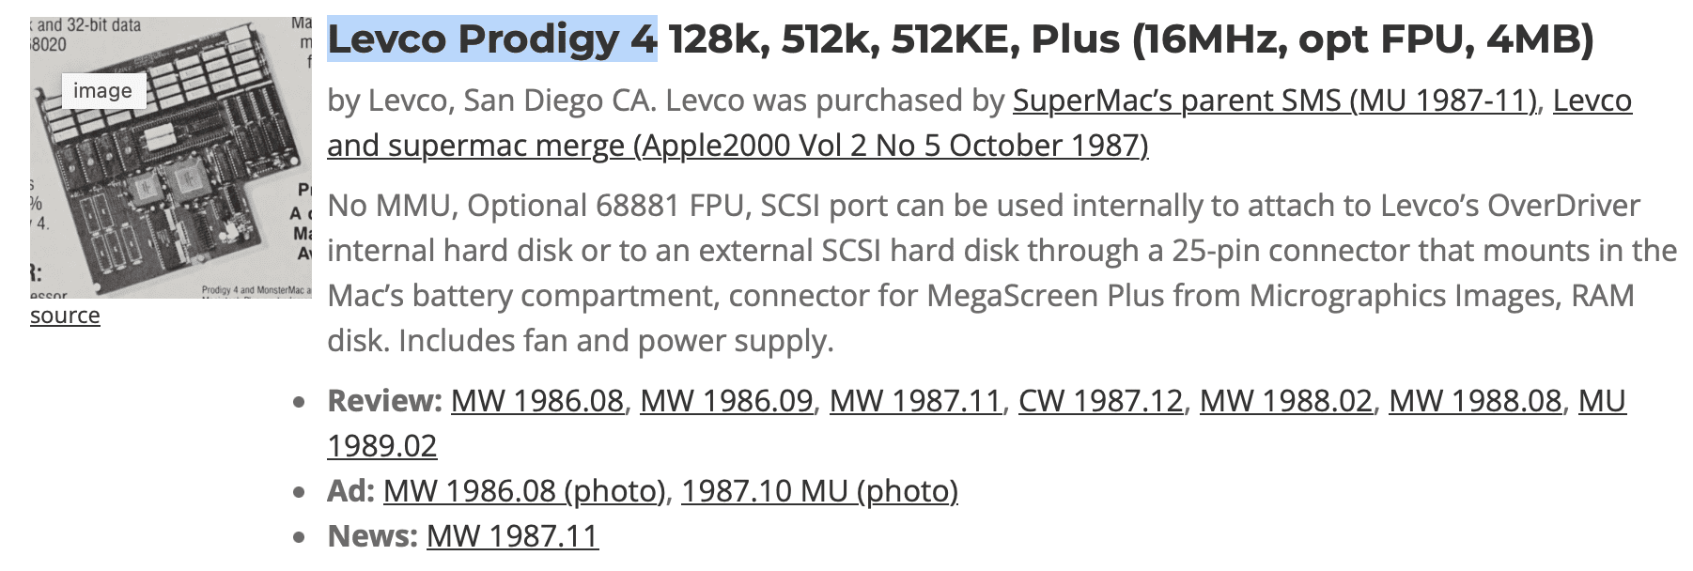
Task: Open the MW 1987.11 link in Review row
Action: pyautogui.click(x=915, y=401)
